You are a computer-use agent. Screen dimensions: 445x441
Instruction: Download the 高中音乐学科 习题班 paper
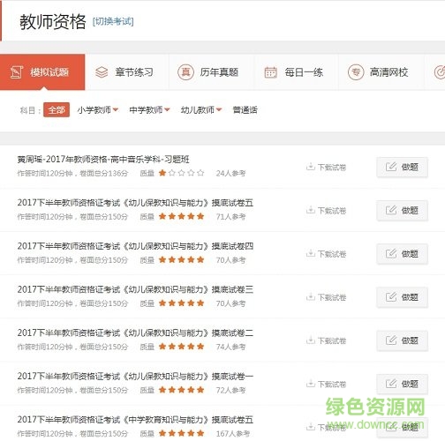pyautogui.click(x=326, y=167)
